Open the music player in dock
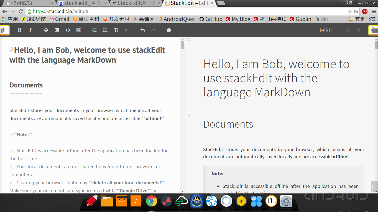This screenshot has height=212, width=378. click(136, 201)
